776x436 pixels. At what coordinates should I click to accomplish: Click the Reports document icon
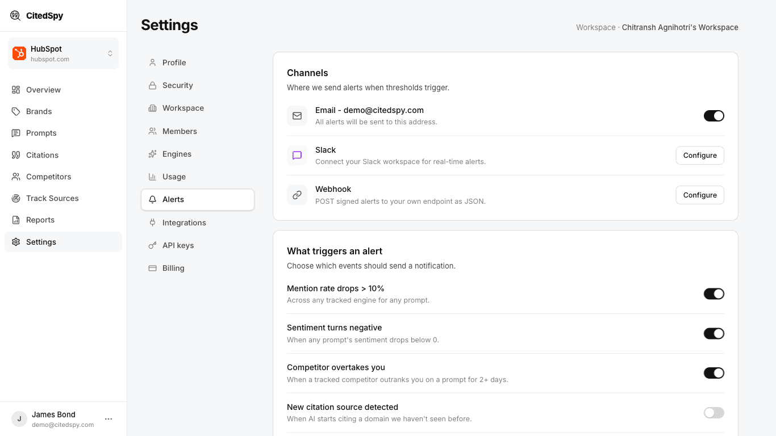[16, 220]
